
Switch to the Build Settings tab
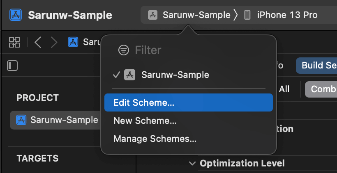(x=318, y=65)
